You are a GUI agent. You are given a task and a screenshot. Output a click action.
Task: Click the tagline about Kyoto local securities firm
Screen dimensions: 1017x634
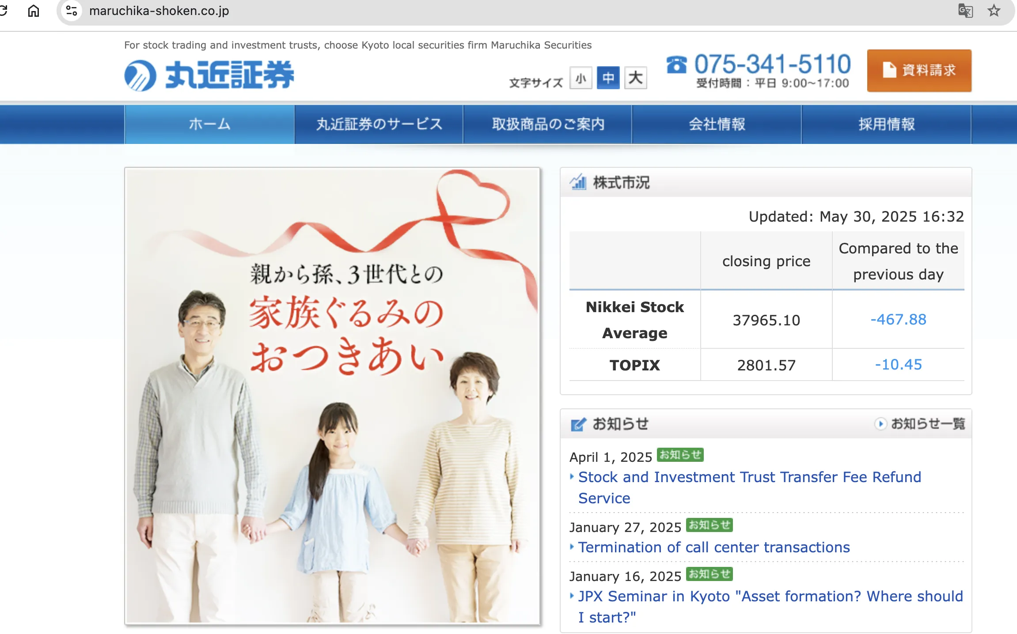pos(358,45)
